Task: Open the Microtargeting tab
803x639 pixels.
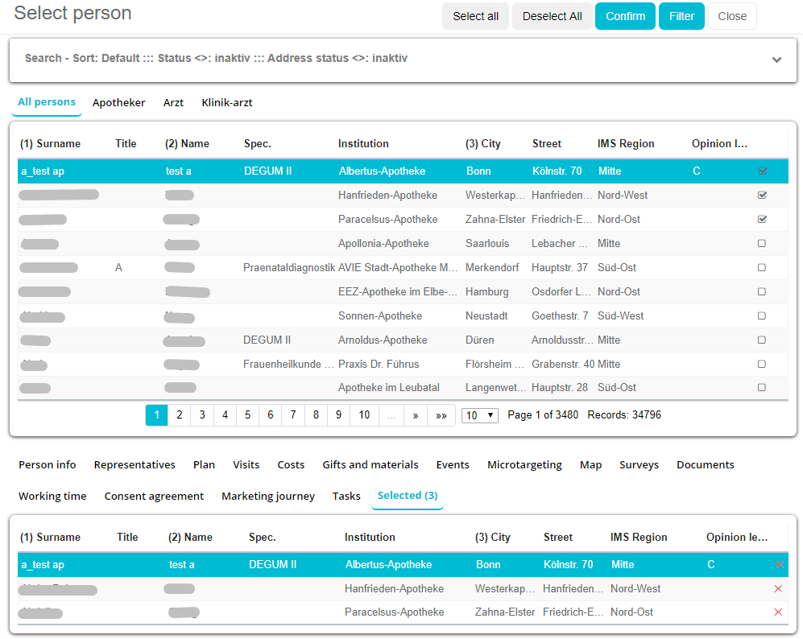Action: [524, 465]
